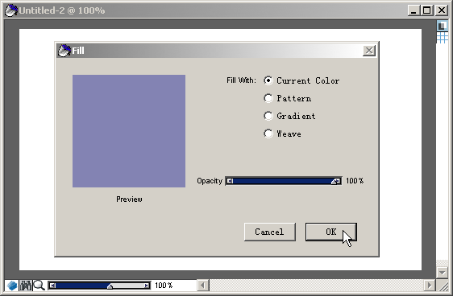Viewport: 453px width, 296px height.
Task: Click the zoom slider's right arrow
Action: coord(147,286)
